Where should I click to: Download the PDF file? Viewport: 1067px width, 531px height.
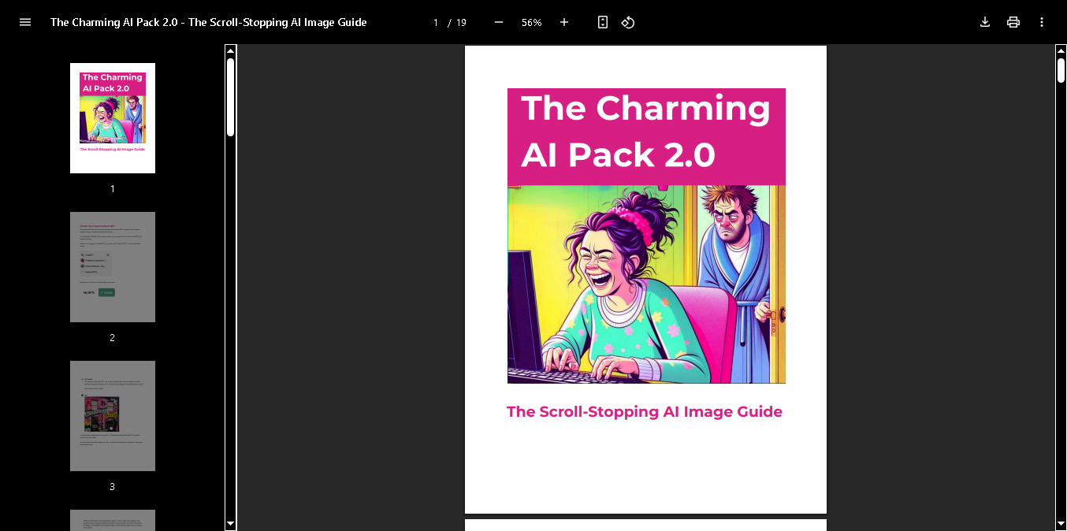tap(985, 22)
